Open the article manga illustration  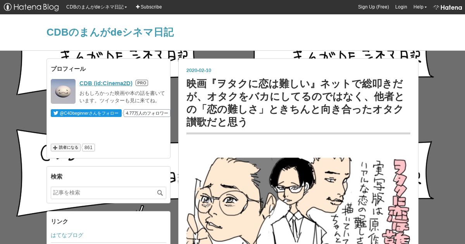click(298, 201)
